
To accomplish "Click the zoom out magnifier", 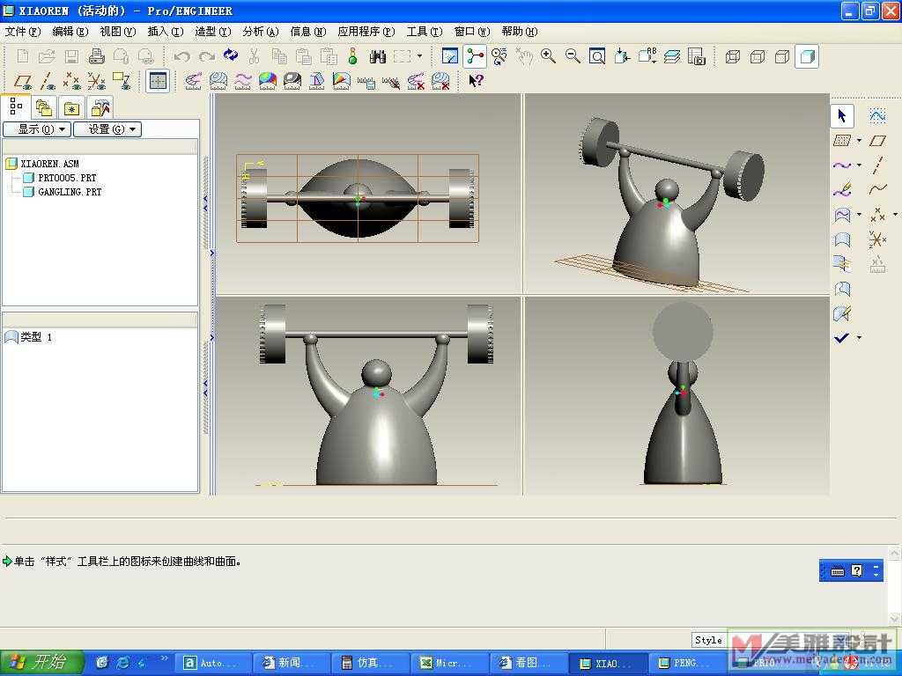I will click(573, 56).
